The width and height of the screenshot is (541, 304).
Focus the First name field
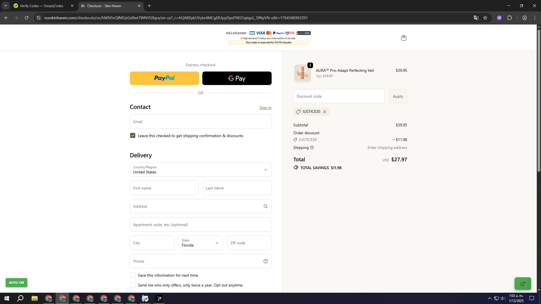point(164,188)
